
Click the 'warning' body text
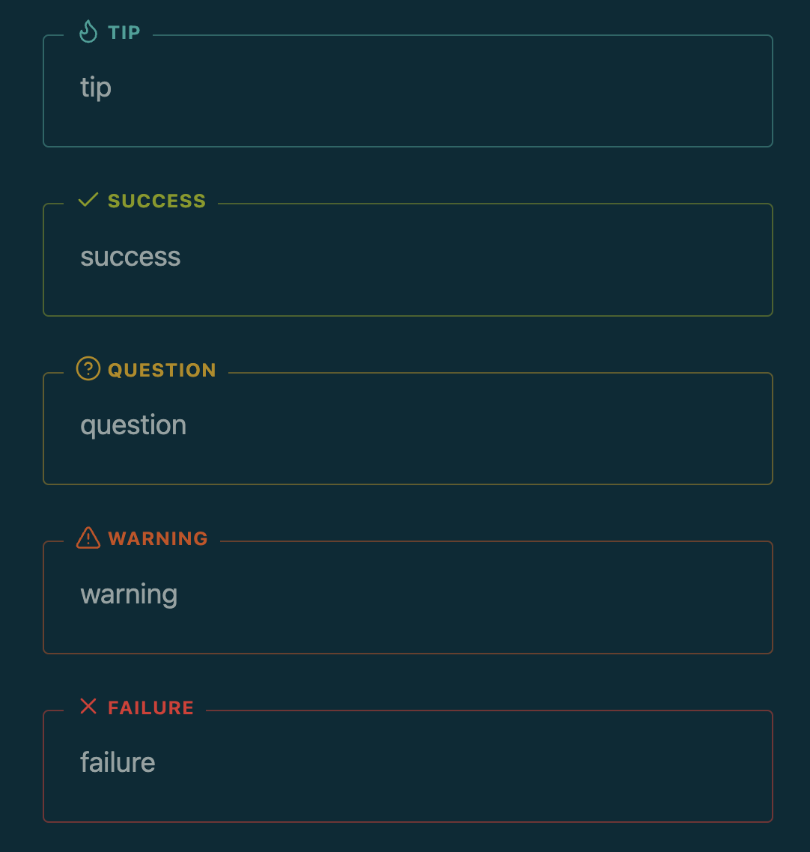tap(128, 594)
